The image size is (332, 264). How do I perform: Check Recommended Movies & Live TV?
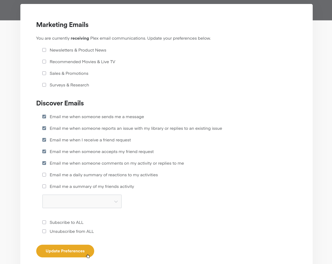pyautogui.click(x=44, y=62)
